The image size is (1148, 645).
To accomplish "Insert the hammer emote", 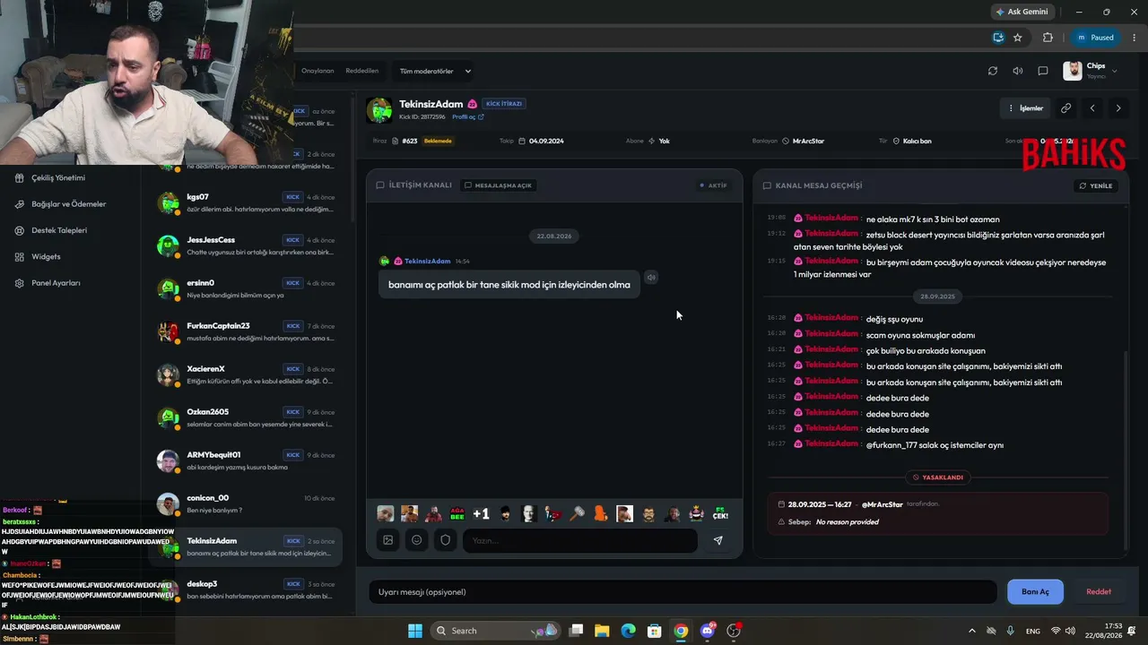I will pos(577,513).
